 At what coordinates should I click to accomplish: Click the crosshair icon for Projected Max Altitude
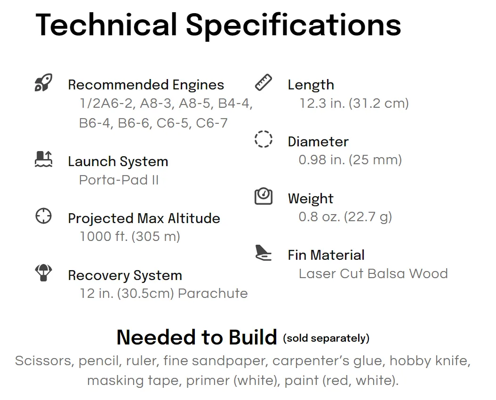click(43, 216)
